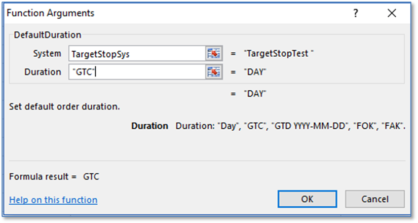
Task: Click the System argument label
Action: pyautogui.click(x=46, y=54)
